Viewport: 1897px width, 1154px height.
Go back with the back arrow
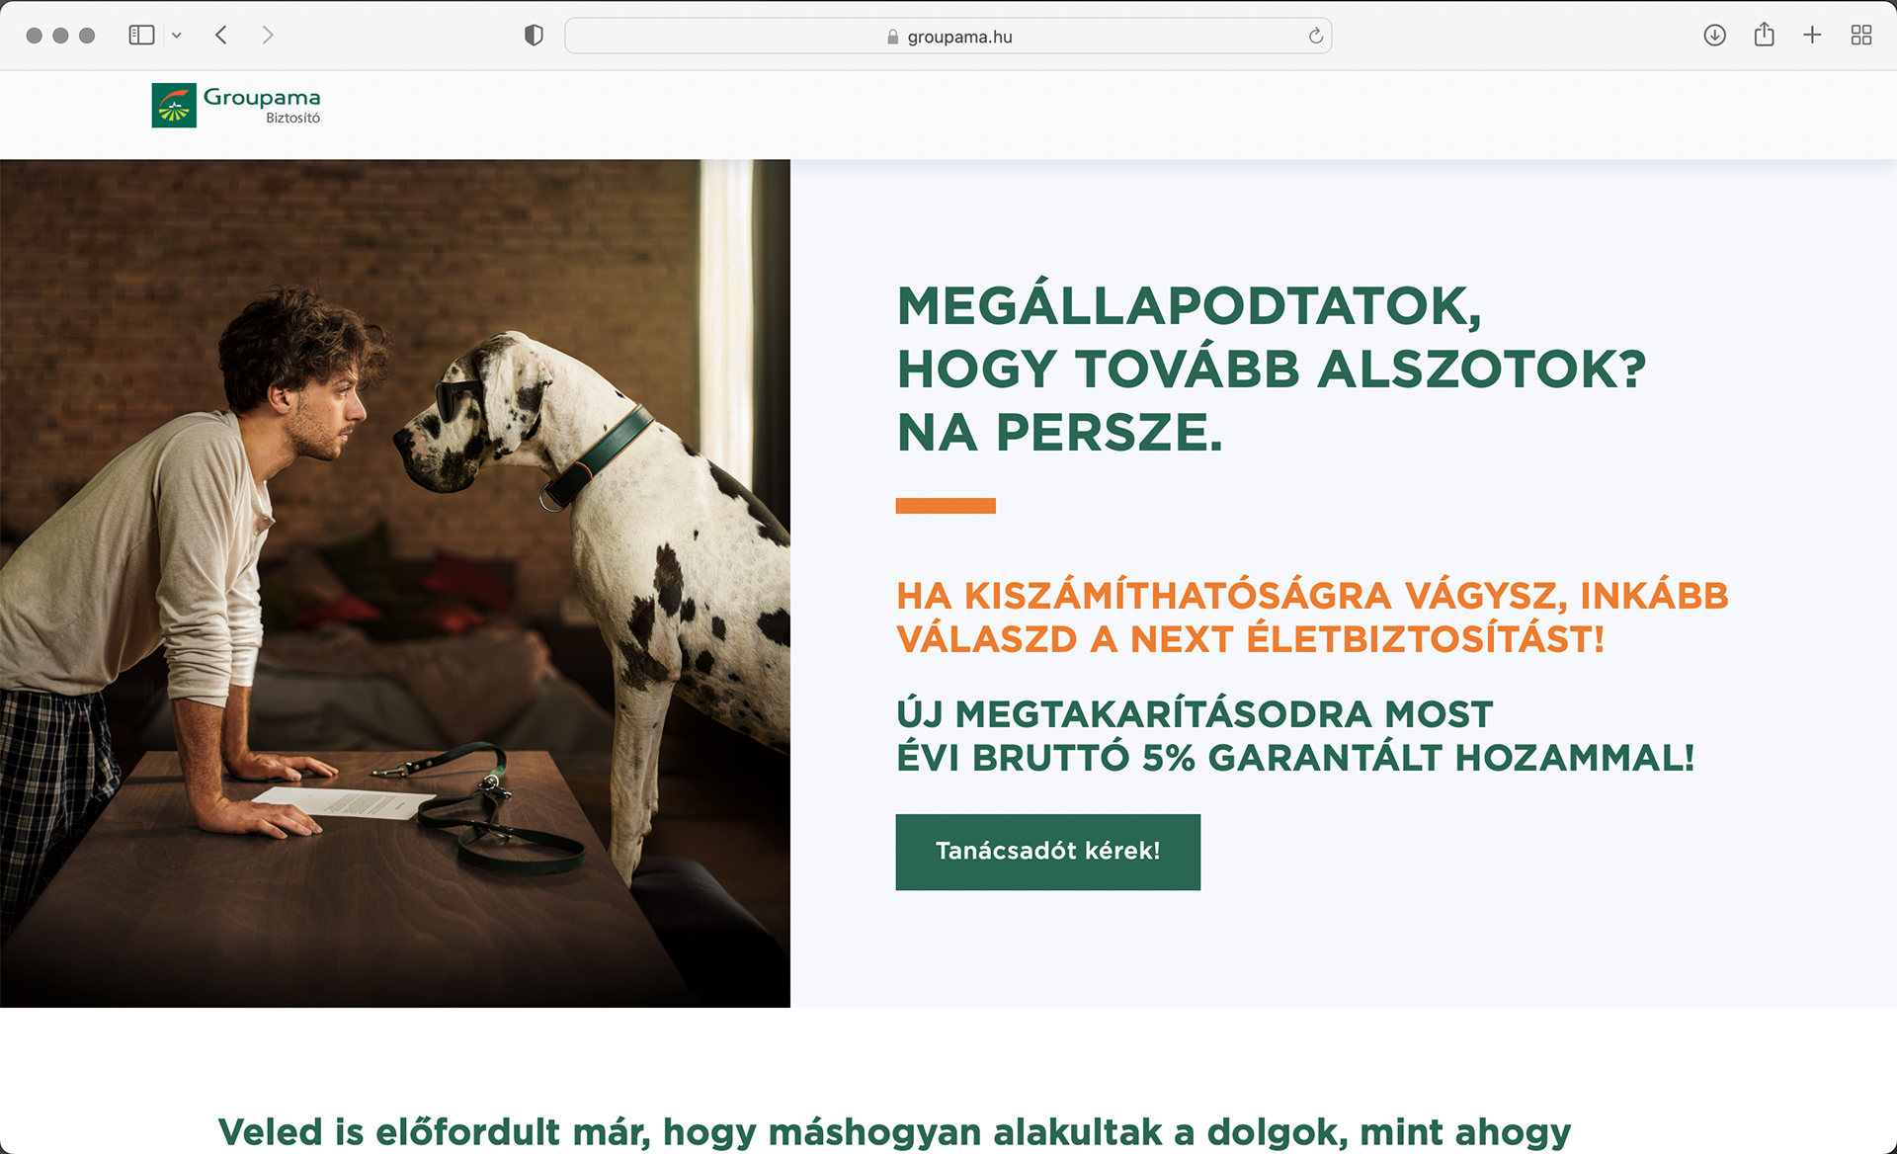pyautogui.click(x=221, y=36)
